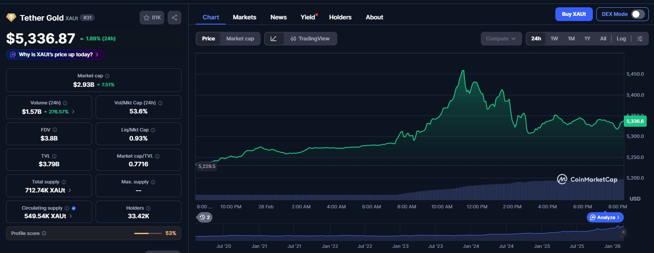This screenshot has height=253, width=654.
Task: Click the 5,336.8 current price label
Action: [635, 122]
